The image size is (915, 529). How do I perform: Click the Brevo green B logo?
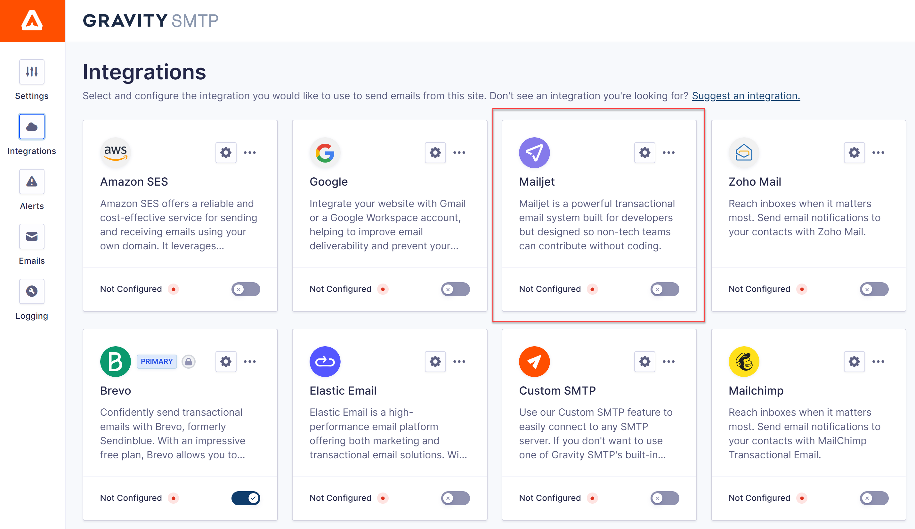click(x=116, y=362)
